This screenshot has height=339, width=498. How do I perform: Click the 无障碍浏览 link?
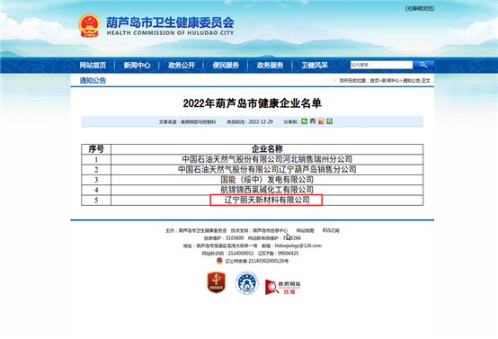[420, 9]
